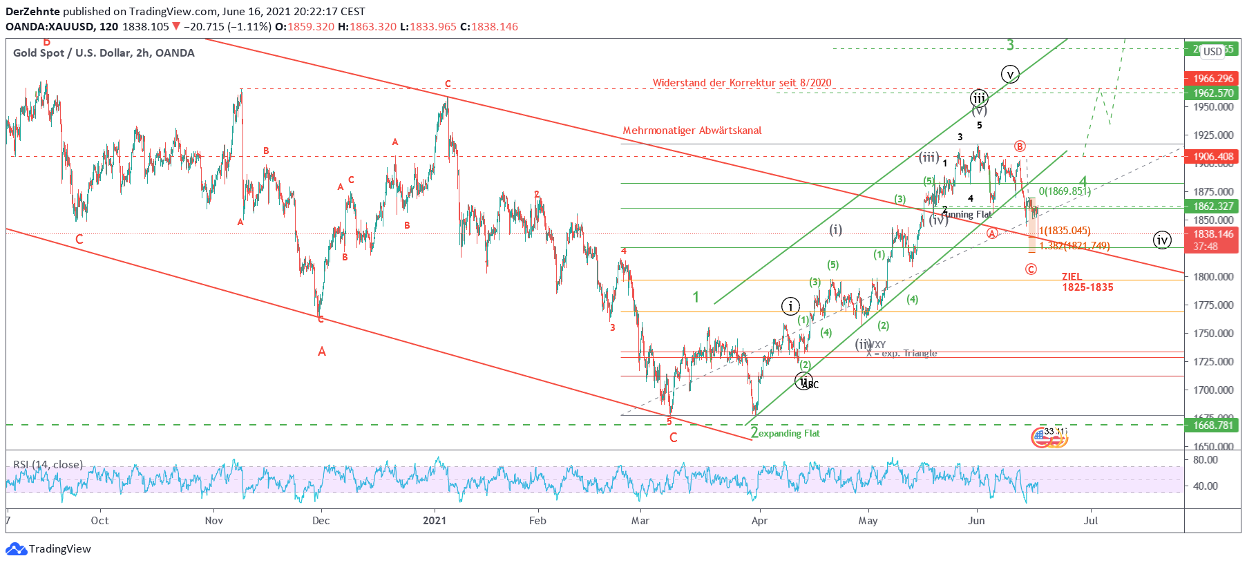This screenshot has width=1247, height=565.
Task: Select the 'Mehrmonatiger Abwärtskanal' annotation
Action: click(692, 131)
